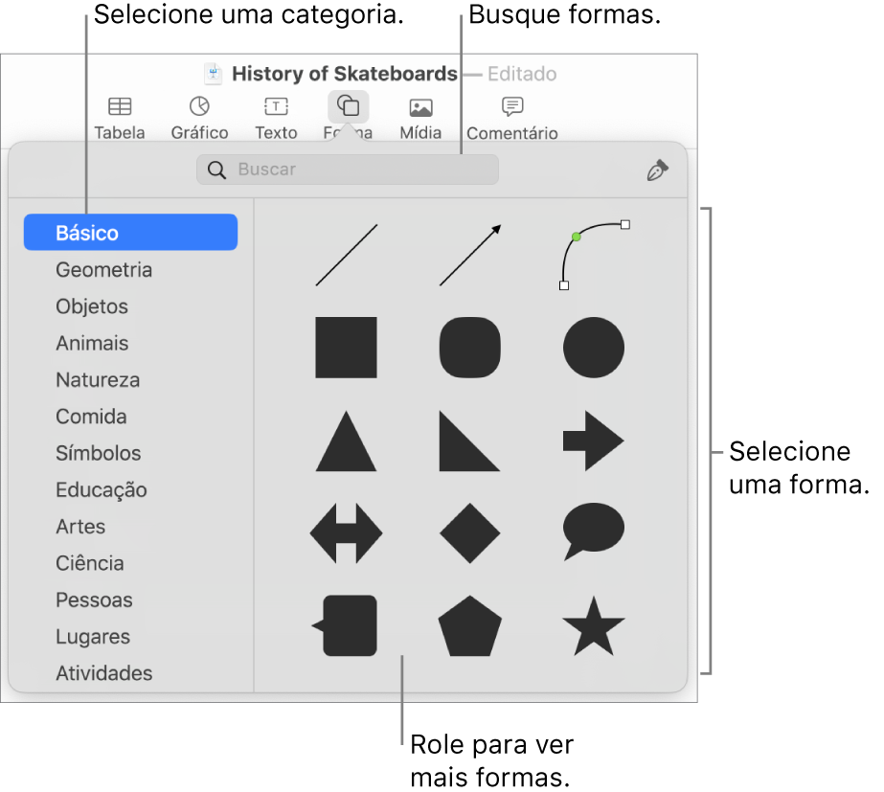Open the Gráfico chart menu
This screenshot has width=884, height=792.
199,106
